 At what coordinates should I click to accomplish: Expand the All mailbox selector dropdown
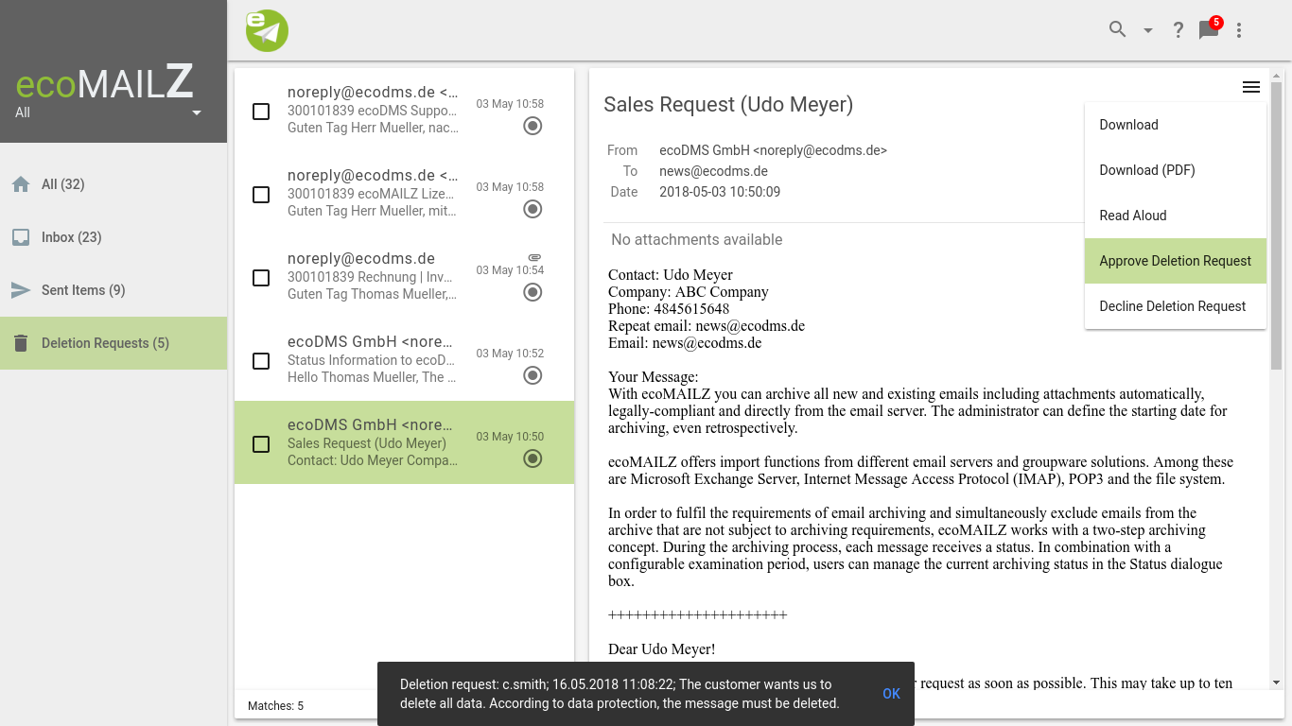(x=197, y=112)
